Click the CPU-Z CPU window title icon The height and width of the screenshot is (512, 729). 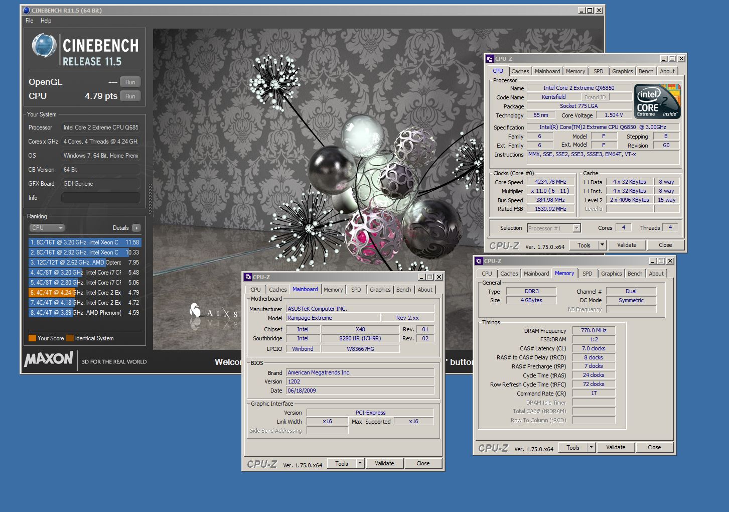tap(490, 59)
